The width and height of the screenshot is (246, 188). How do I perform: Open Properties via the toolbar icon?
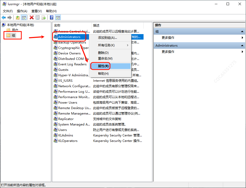click(x=38, y=17)
